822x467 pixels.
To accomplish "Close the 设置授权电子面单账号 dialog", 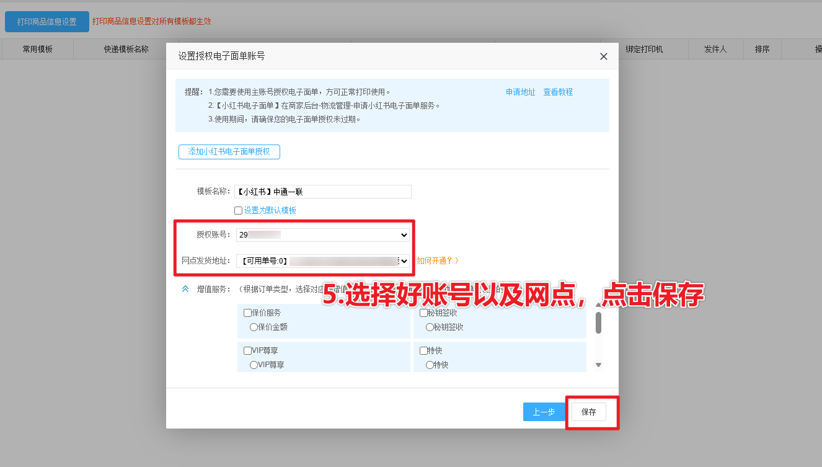I will 603,56.
